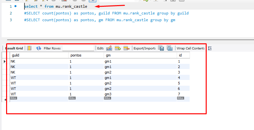The height and width of the screenshot is (130, 254).
Task: Click the result grid layout icon
Action: pos(29,48)
